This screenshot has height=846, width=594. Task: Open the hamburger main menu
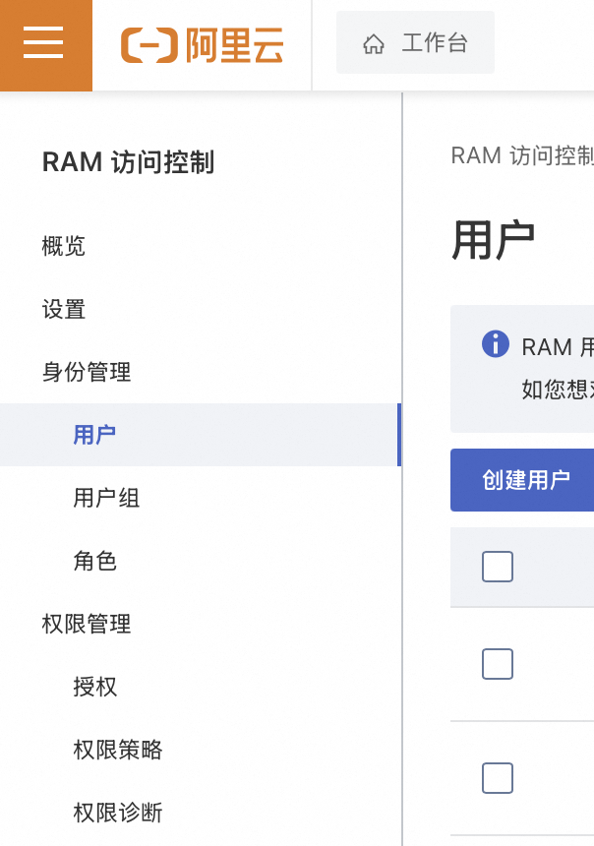[44, 44]
